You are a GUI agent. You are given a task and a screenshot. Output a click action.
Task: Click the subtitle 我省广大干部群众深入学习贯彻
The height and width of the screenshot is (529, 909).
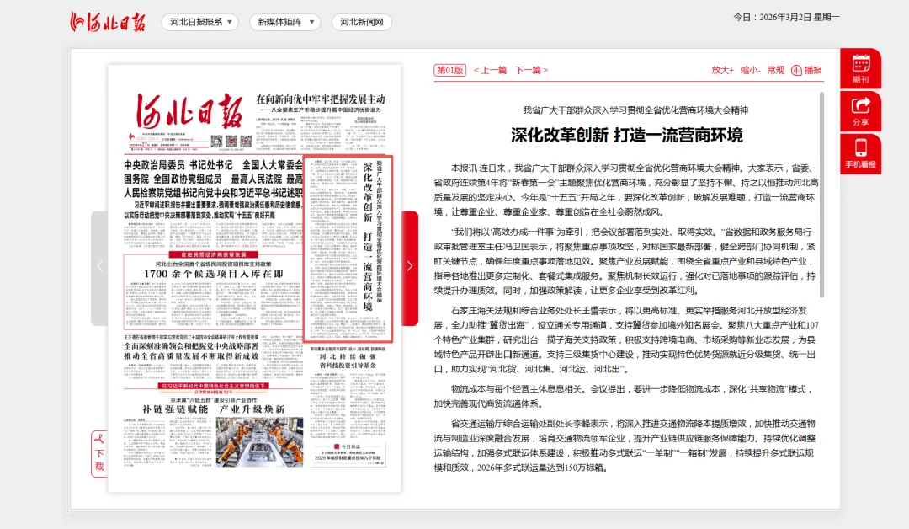point(635,110)
